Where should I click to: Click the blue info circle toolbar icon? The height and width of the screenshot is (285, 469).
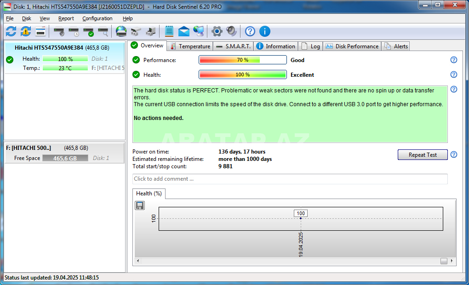(265, 31)
